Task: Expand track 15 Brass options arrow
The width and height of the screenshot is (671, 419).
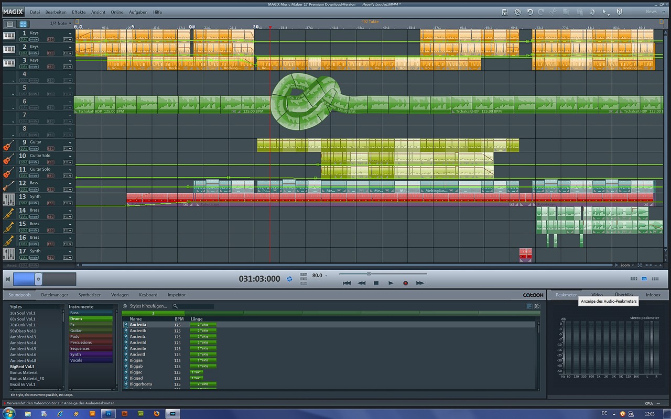Action: [70, 225]
